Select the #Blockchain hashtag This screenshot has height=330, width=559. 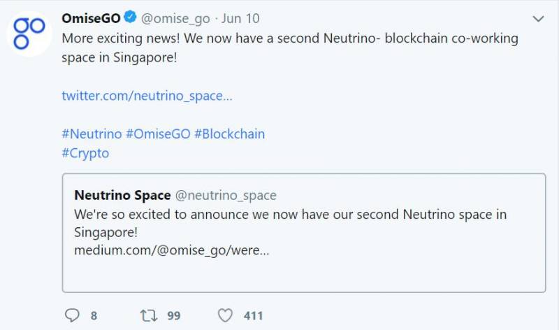230,134
